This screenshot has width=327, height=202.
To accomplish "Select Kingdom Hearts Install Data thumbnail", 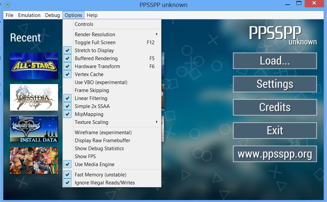I will pos(34,129).
